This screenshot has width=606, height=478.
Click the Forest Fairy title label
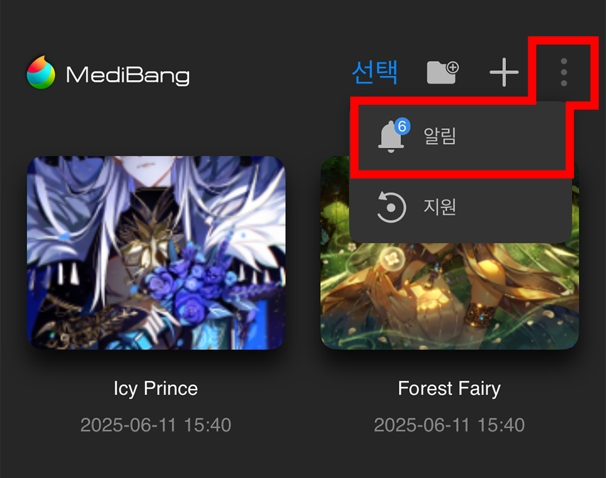pyautogui.click(x=449, y=388)
